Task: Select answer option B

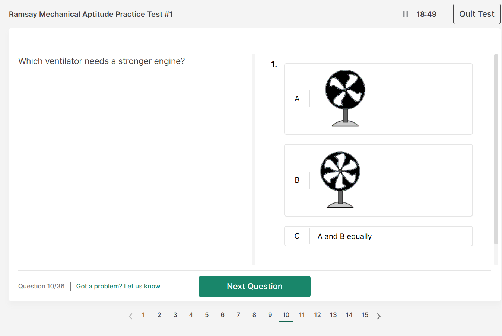Action: 297,180
